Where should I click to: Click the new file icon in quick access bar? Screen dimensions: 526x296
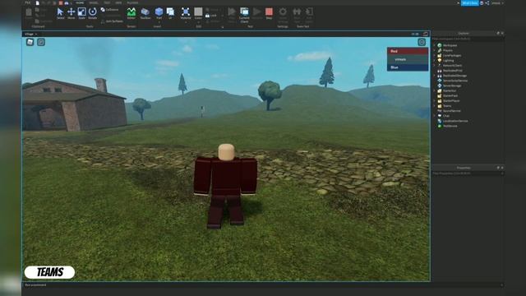pyautogui.click(x=38, y=3)
